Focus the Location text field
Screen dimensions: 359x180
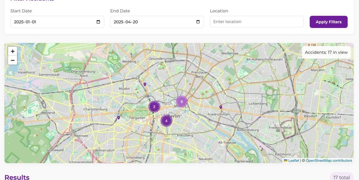(257, 22)
